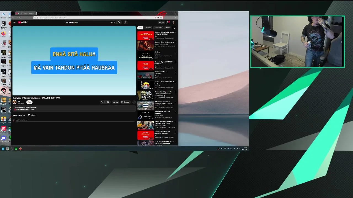Click the taskbar clock and date
Viewport: 353px width, 198px height.
point(245,149)
